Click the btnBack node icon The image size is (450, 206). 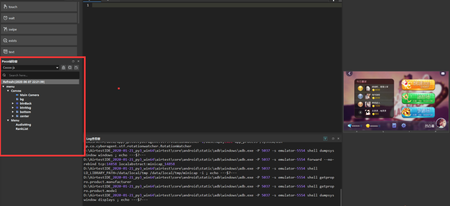pyautogui.click(x=17, y=104)
